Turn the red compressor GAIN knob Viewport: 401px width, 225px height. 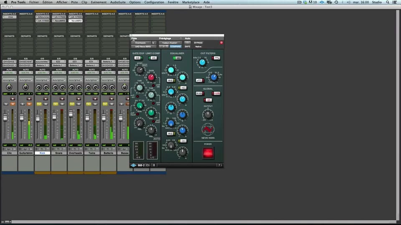151,77
